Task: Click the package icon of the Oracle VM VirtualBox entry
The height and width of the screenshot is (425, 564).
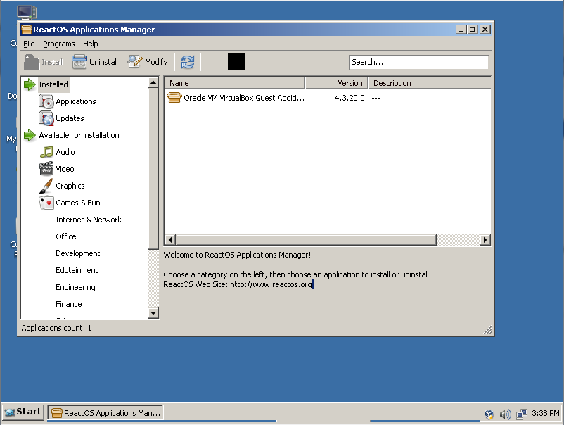Action: coord(174,98)
